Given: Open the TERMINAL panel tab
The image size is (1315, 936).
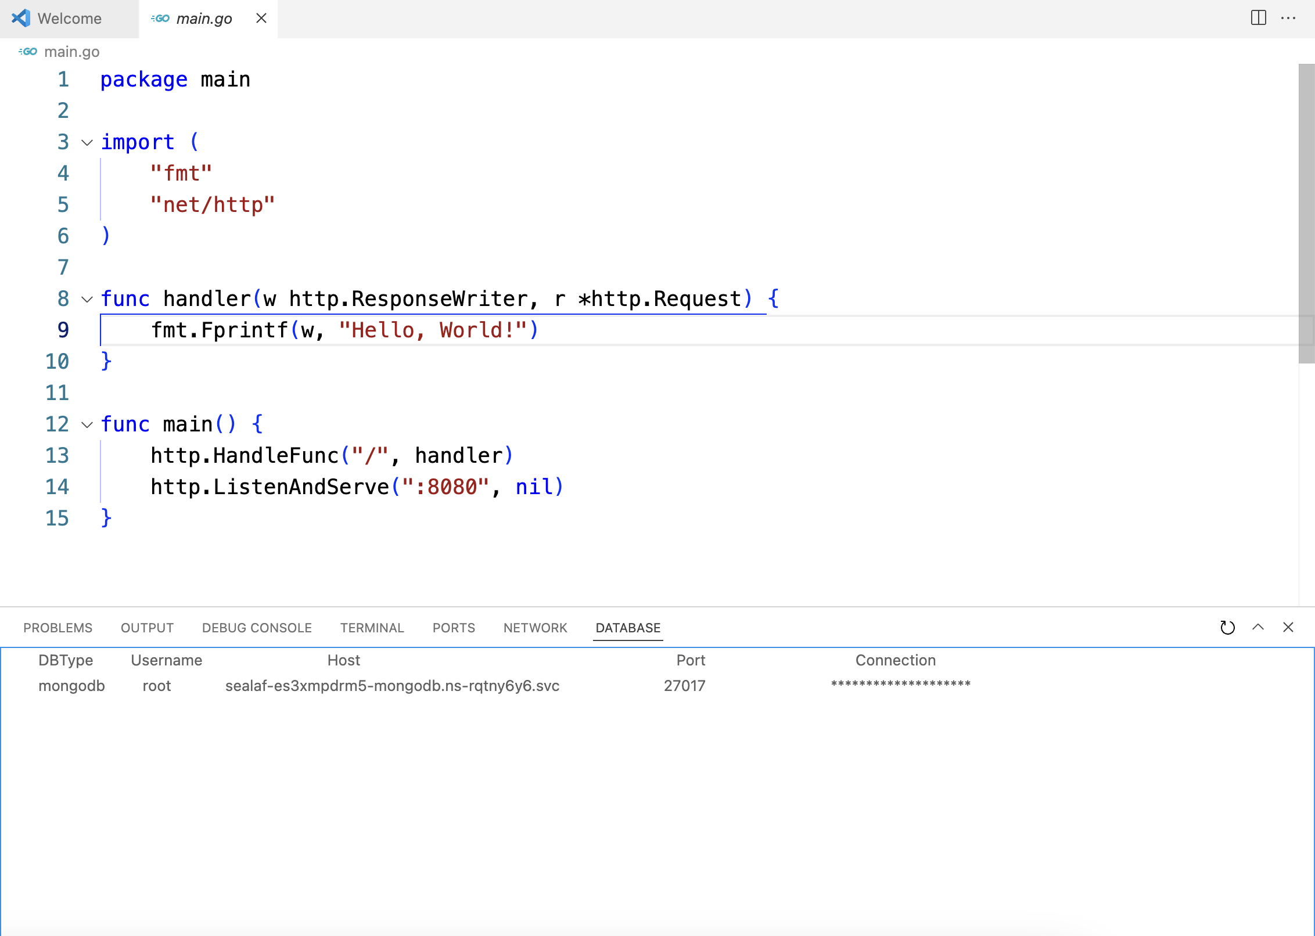Looking at the screenshot, I should point(372,628).
